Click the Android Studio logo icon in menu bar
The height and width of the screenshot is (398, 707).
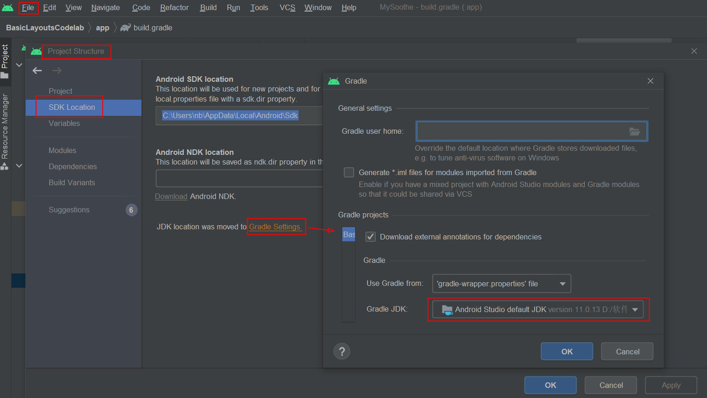(x=8, y=8)
